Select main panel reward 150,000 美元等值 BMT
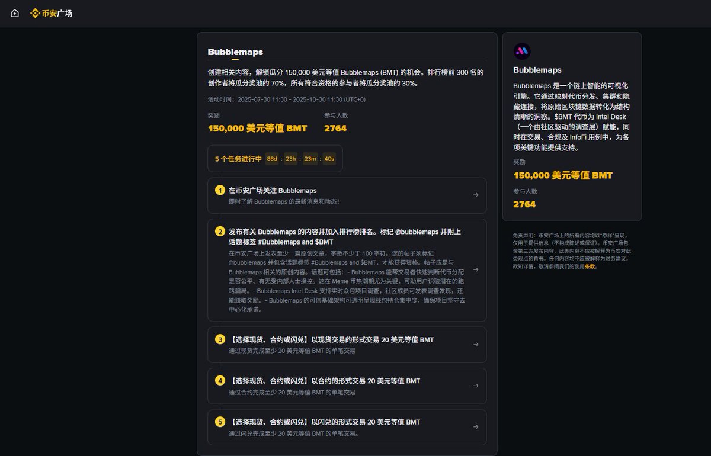 258,129
